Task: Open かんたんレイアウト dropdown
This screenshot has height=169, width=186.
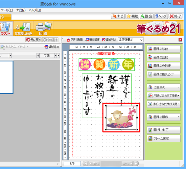Action: click(14, 47)
